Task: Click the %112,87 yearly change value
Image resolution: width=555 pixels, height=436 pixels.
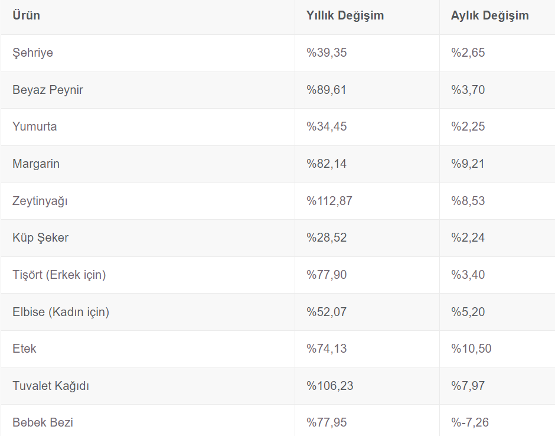Action: 329,201
